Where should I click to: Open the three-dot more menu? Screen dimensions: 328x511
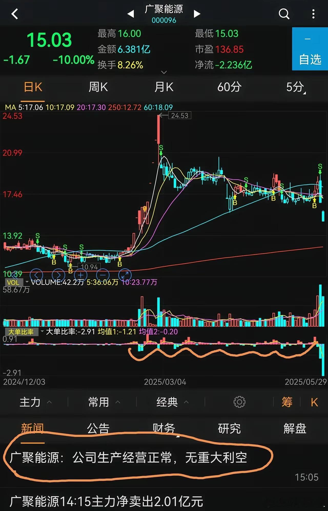(313, 14)
